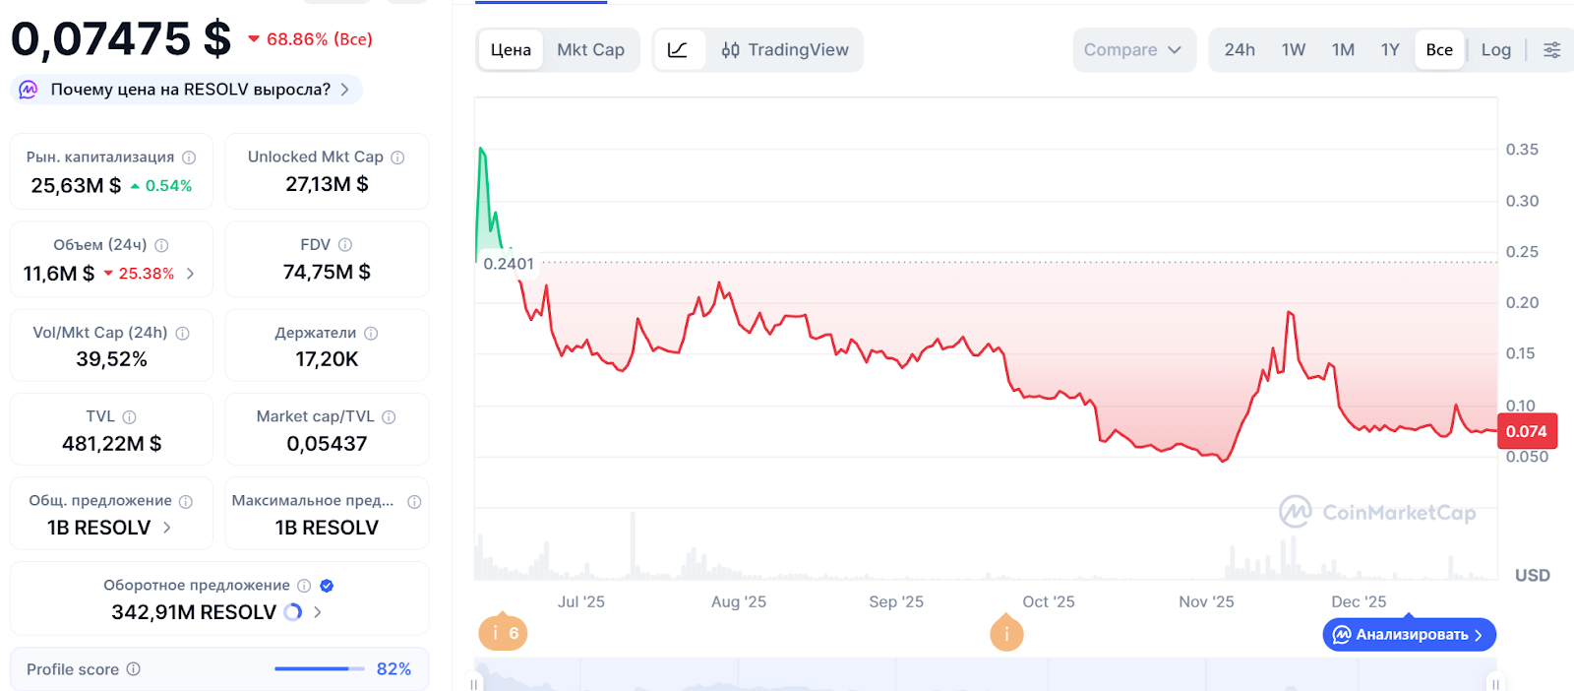Click circulating supply progress ring icon
1574x691 pixels.
click(x=293, y=612)
